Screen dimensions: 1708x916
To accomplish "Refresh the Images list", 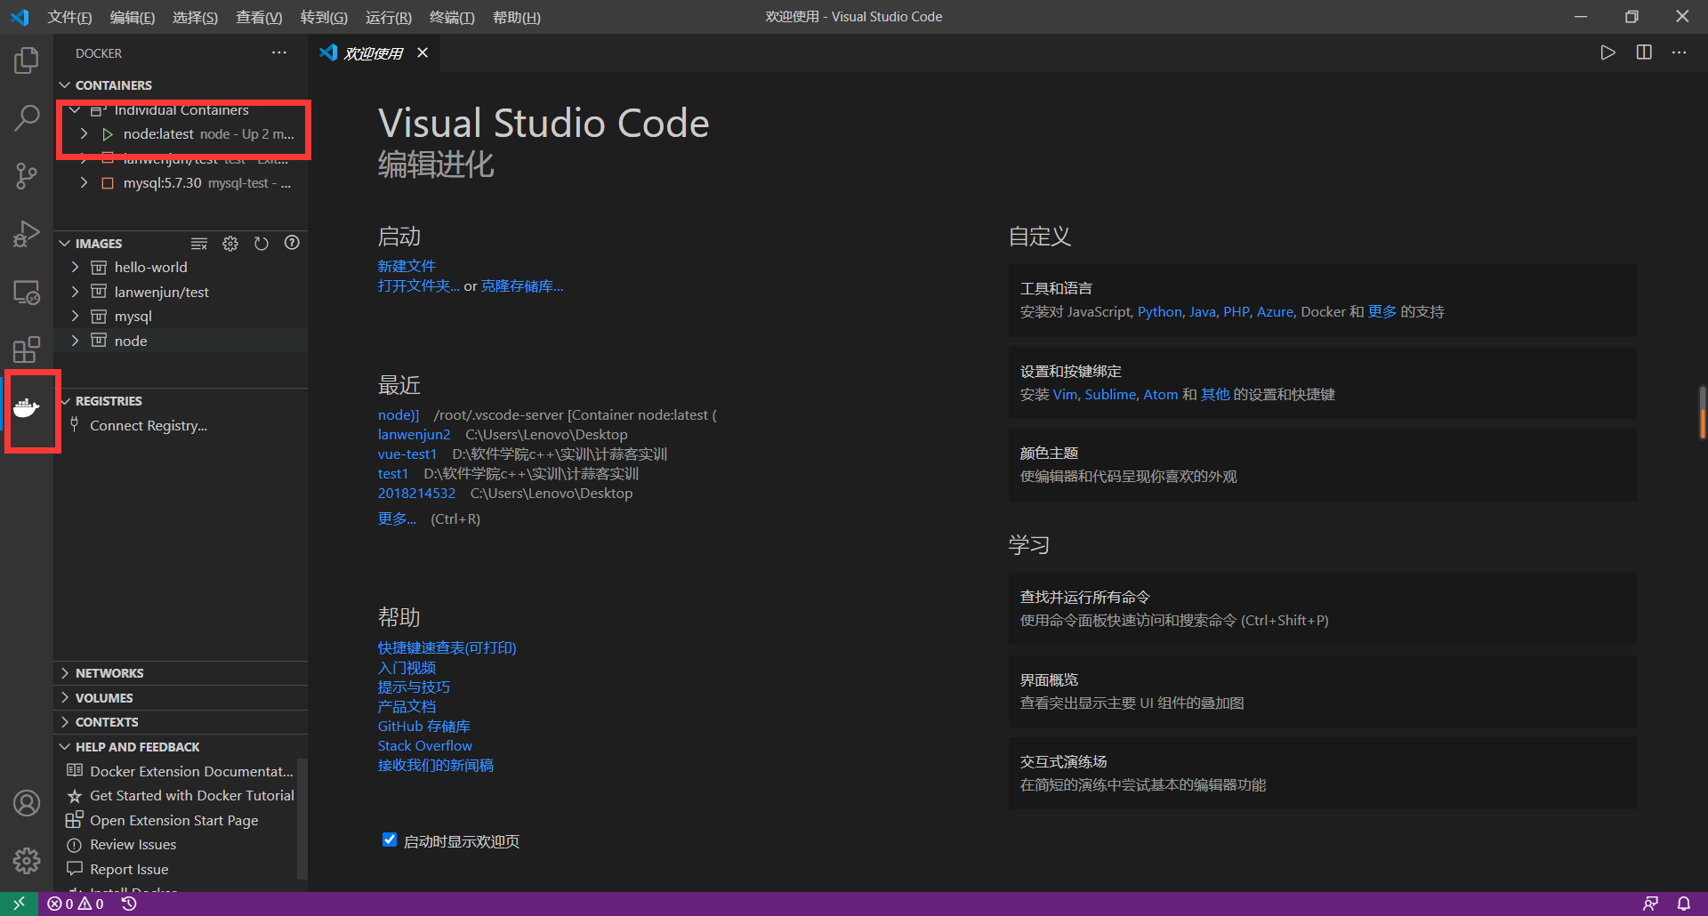I will coord(262,244).
